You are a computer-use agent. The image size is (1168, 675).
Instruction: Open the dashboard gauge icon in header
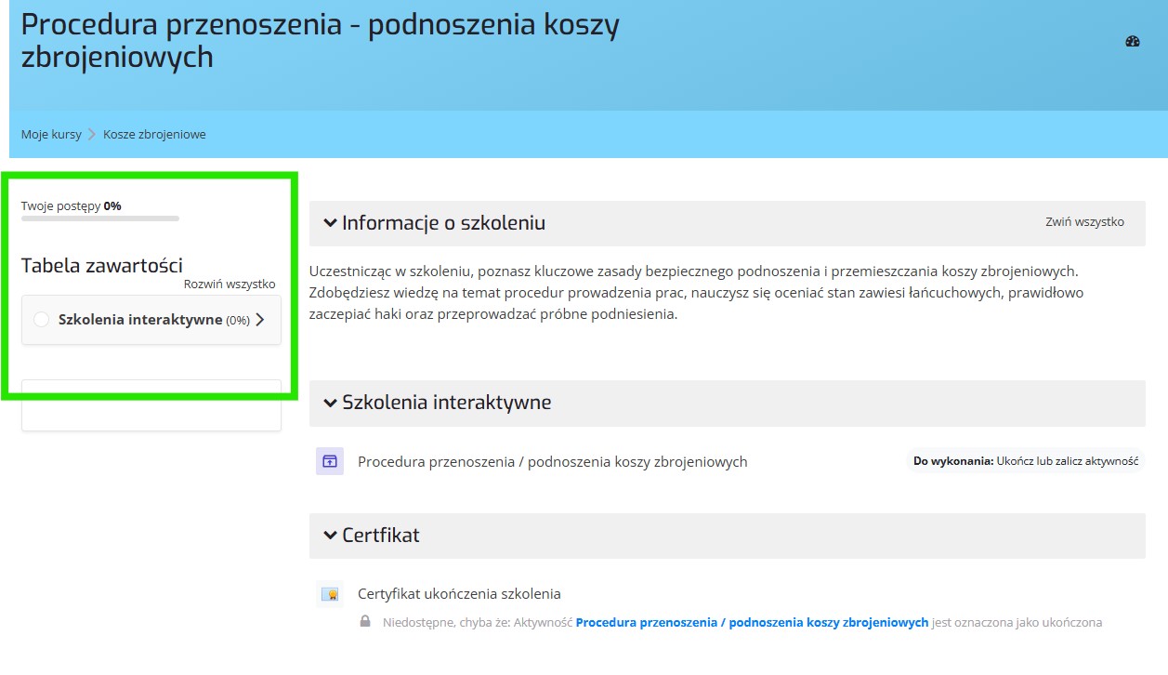tap(1132, 41)
